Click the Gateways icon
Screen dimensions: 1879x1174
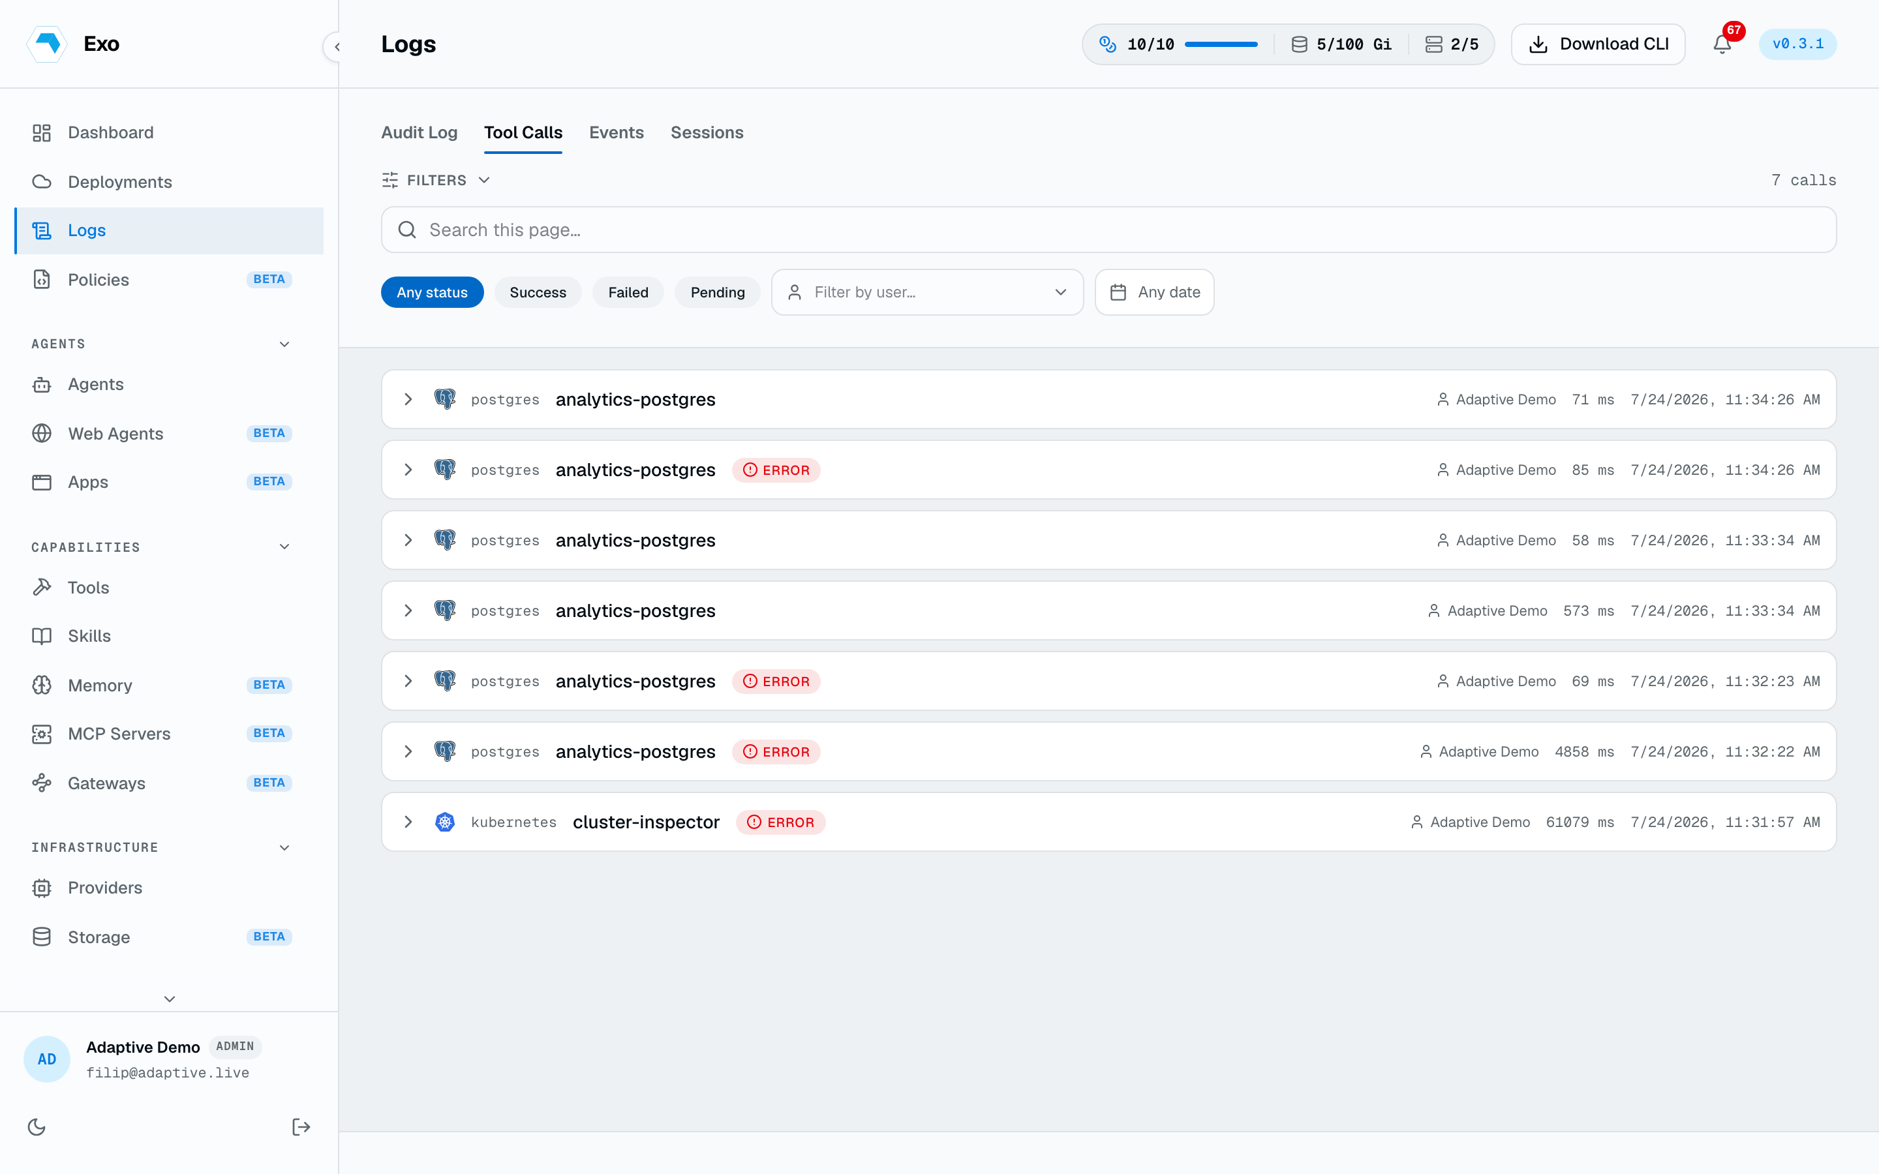click(x=42, y=783)
